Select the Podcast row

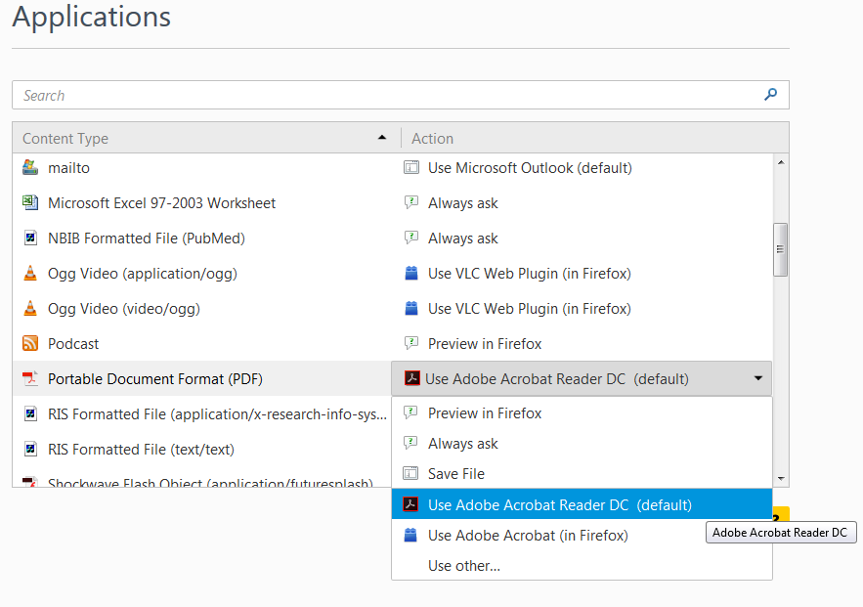point(393,343)
